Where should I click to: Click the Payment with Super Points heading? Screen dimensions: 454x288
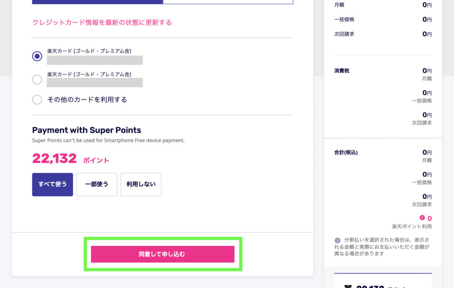pyautogui.click(x=87, y=130)
